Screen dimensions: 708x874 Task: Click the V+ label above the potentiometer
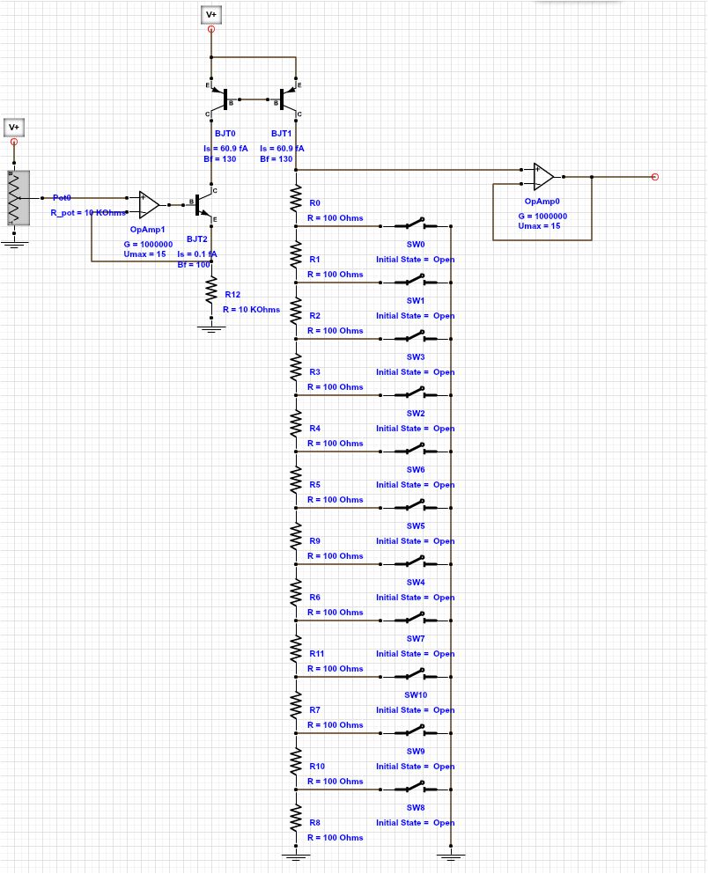click(14, 127)
